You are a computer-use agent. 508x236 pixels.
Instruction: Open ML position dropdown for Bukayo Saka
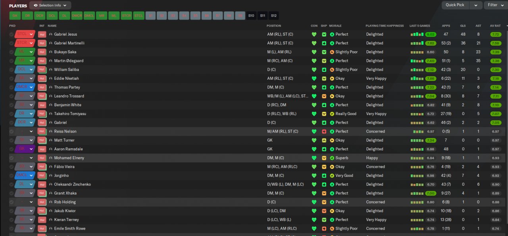pyautogui.click(x=31, y=52)
